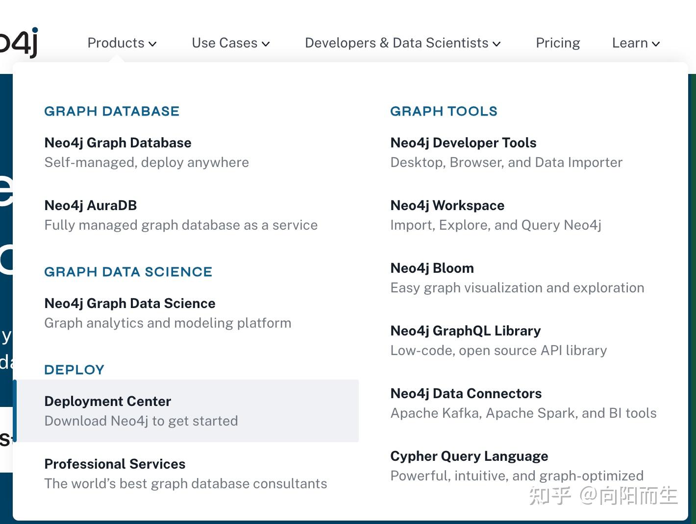Click the Graph Data Science heading
696x524 pixels.
(128, 272)
